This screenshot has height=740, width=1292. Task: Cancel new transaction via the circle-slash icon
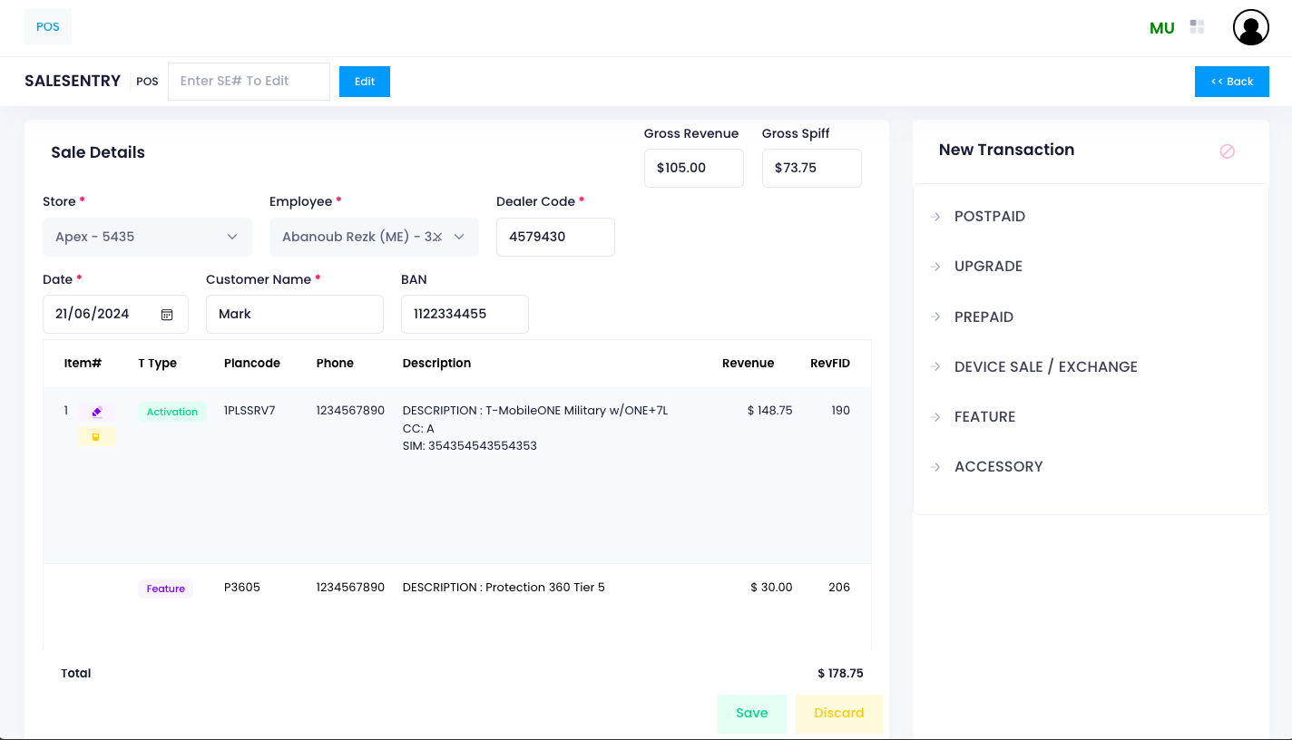[1227, 151]
